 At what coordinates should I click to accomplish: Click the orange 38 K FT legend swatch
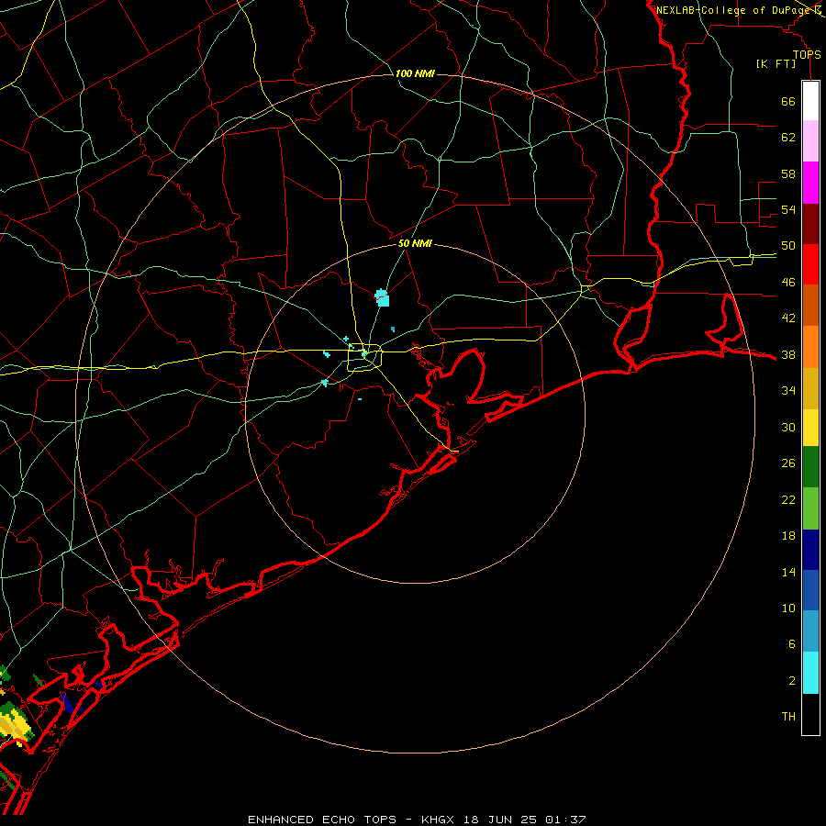(810, 347)
